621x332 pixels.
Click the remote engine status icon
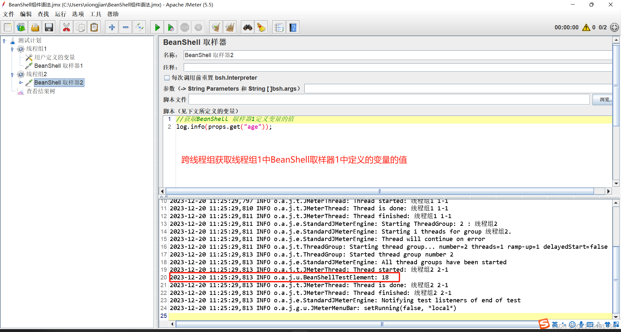tap(614, 27)
